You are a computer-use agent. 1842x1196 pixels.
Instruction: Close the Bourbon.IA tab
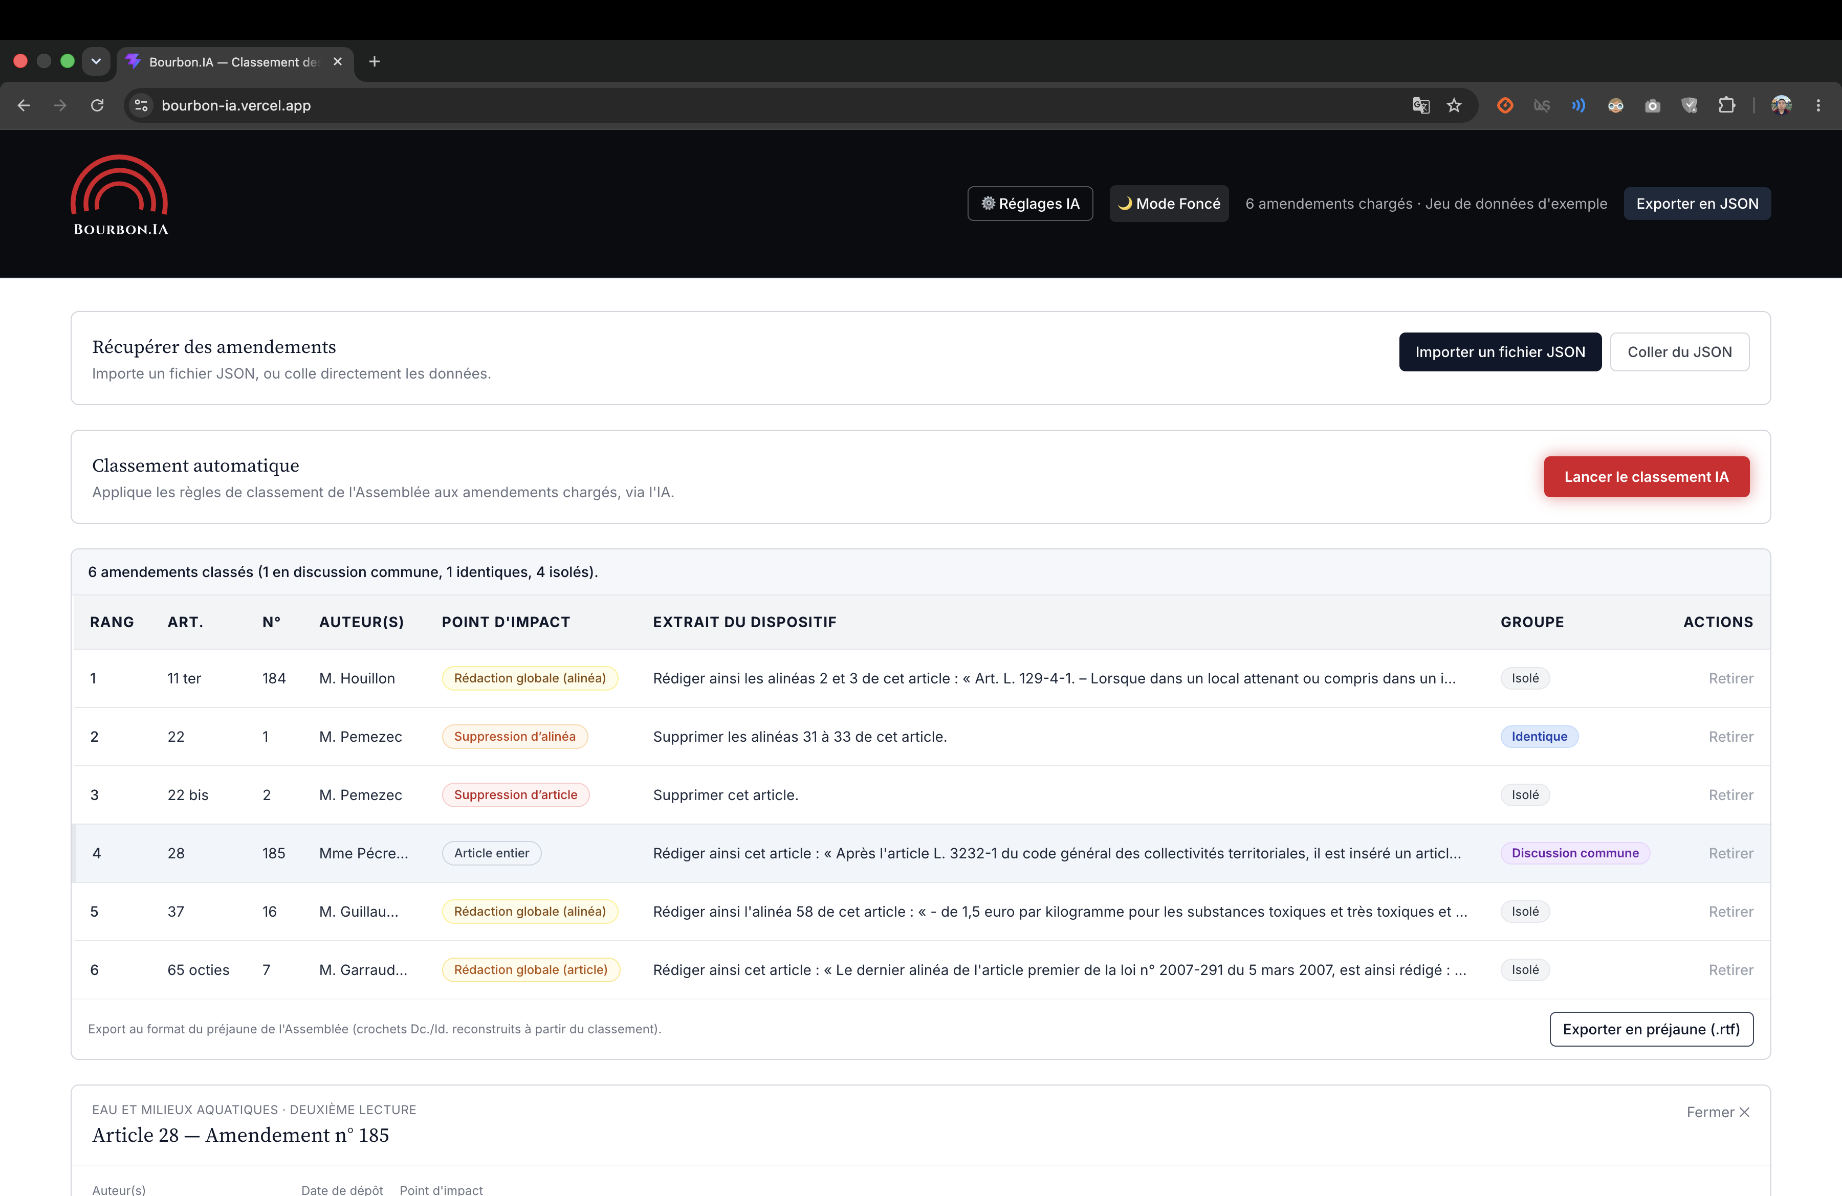click(337, 62)
